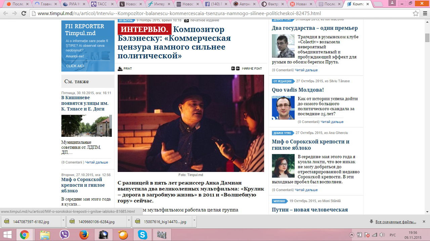Click the scrollbar down arrow
430x241 pixels.
pos(427,212)
